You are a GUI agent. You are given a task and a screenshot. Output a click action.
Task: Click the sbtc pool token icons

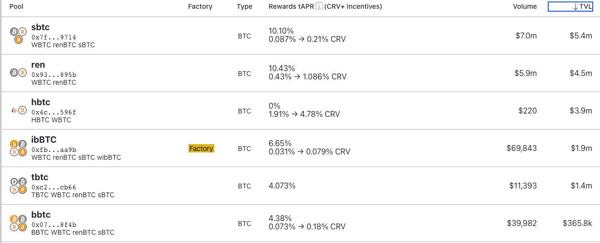(18, 36)
